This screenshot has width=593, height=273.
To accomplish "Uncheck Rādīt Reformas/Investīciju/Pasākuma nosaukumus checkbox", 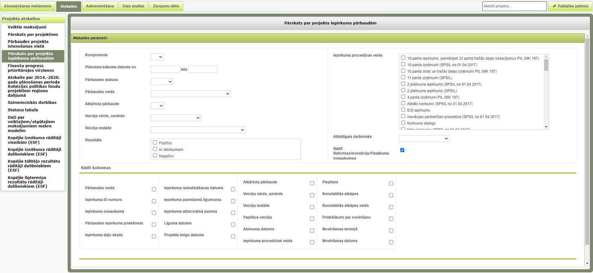I will tap(402, 150).
